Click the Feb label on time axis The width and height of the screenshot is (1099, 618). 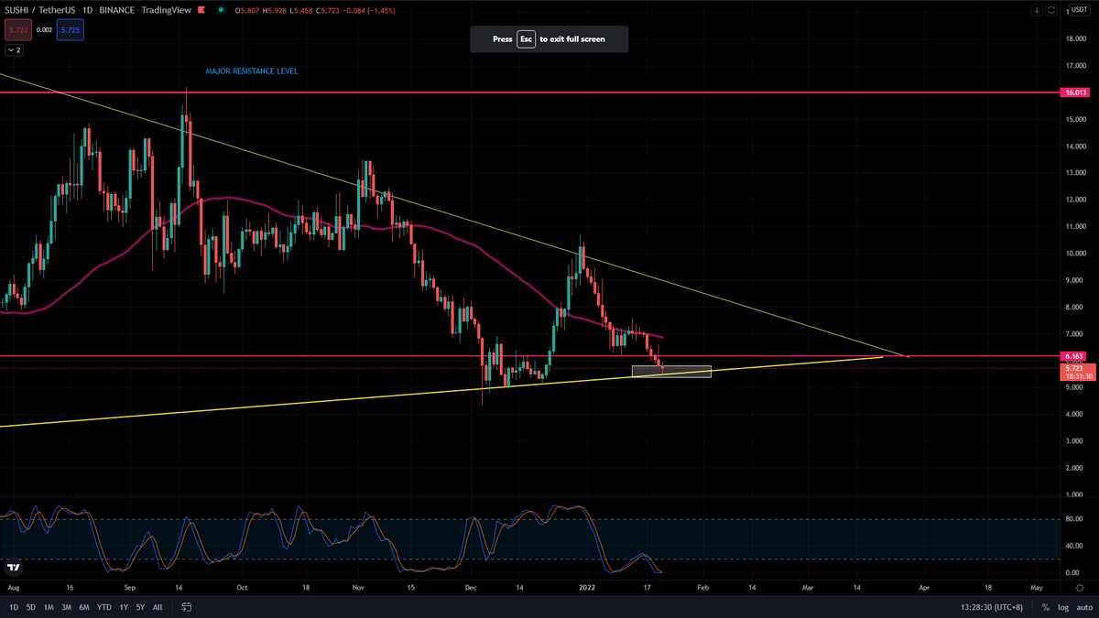(703, 589)
